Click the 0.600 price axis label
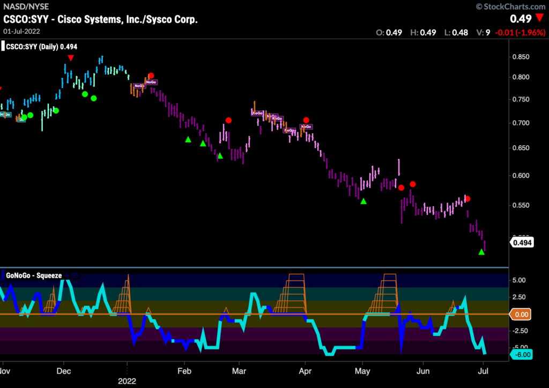Screen dimensions: 549x388 521,175
